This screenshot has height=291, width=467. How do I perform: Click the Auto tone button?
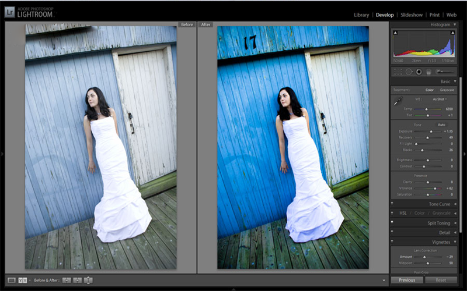coord(441,125)
